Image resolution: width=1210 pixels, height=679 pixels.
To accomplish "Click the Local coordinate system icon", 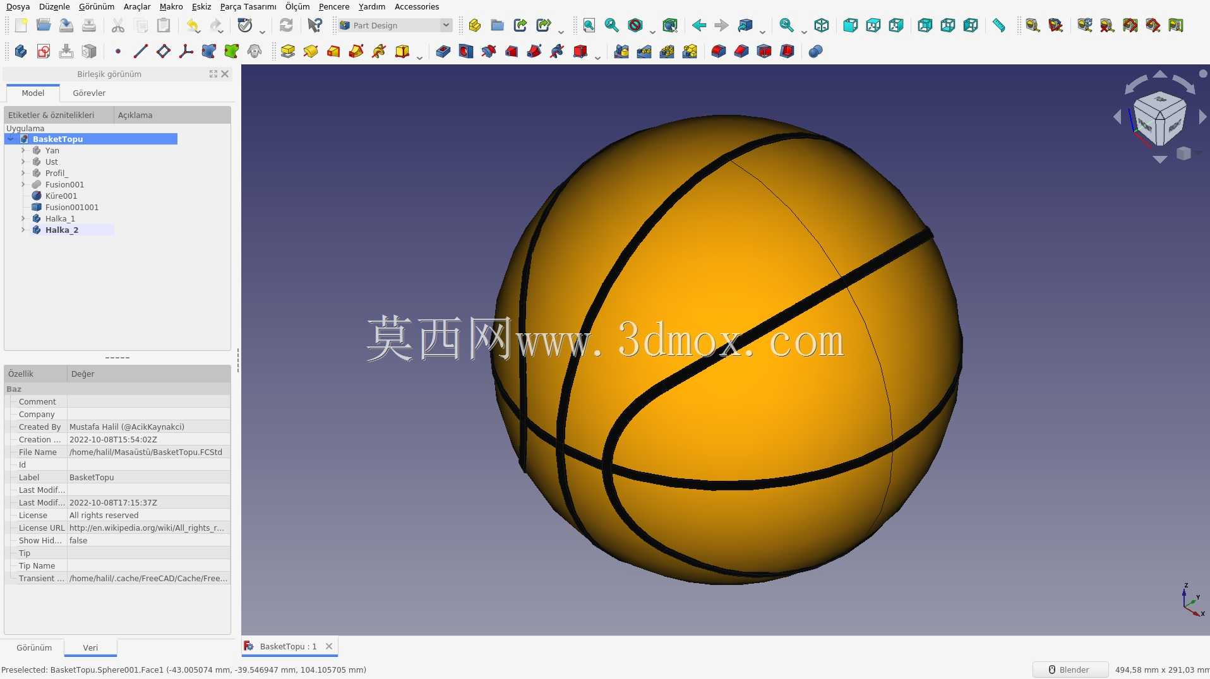I will pos(186,51).
